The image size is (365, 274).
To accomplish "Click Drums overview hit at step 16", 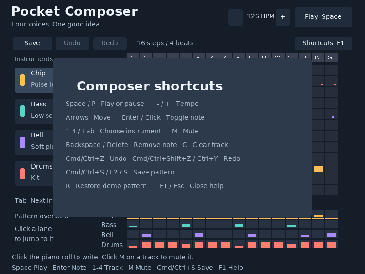I will 332,244.
